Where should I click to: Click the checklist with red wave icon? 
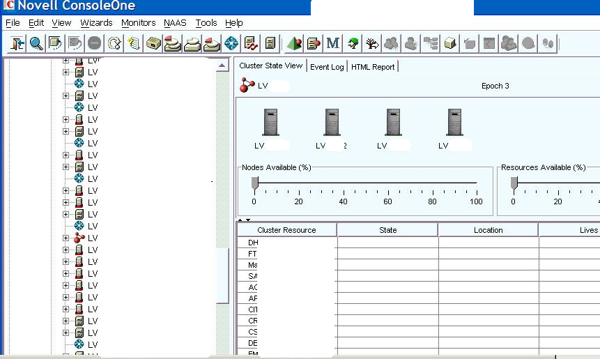(251, 43)
